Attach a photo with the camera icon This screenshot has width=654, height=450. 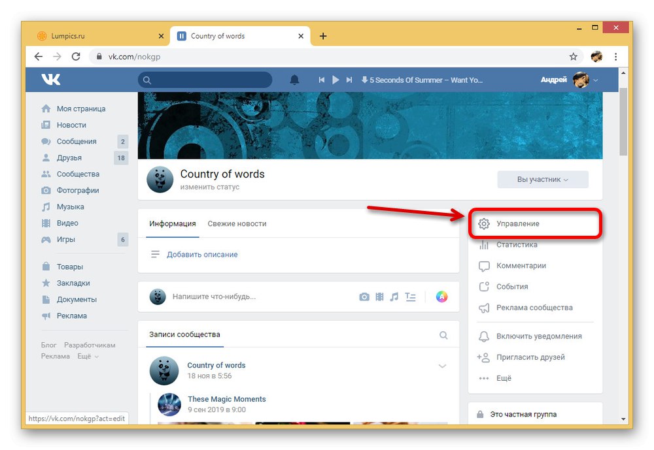[364, 297]
